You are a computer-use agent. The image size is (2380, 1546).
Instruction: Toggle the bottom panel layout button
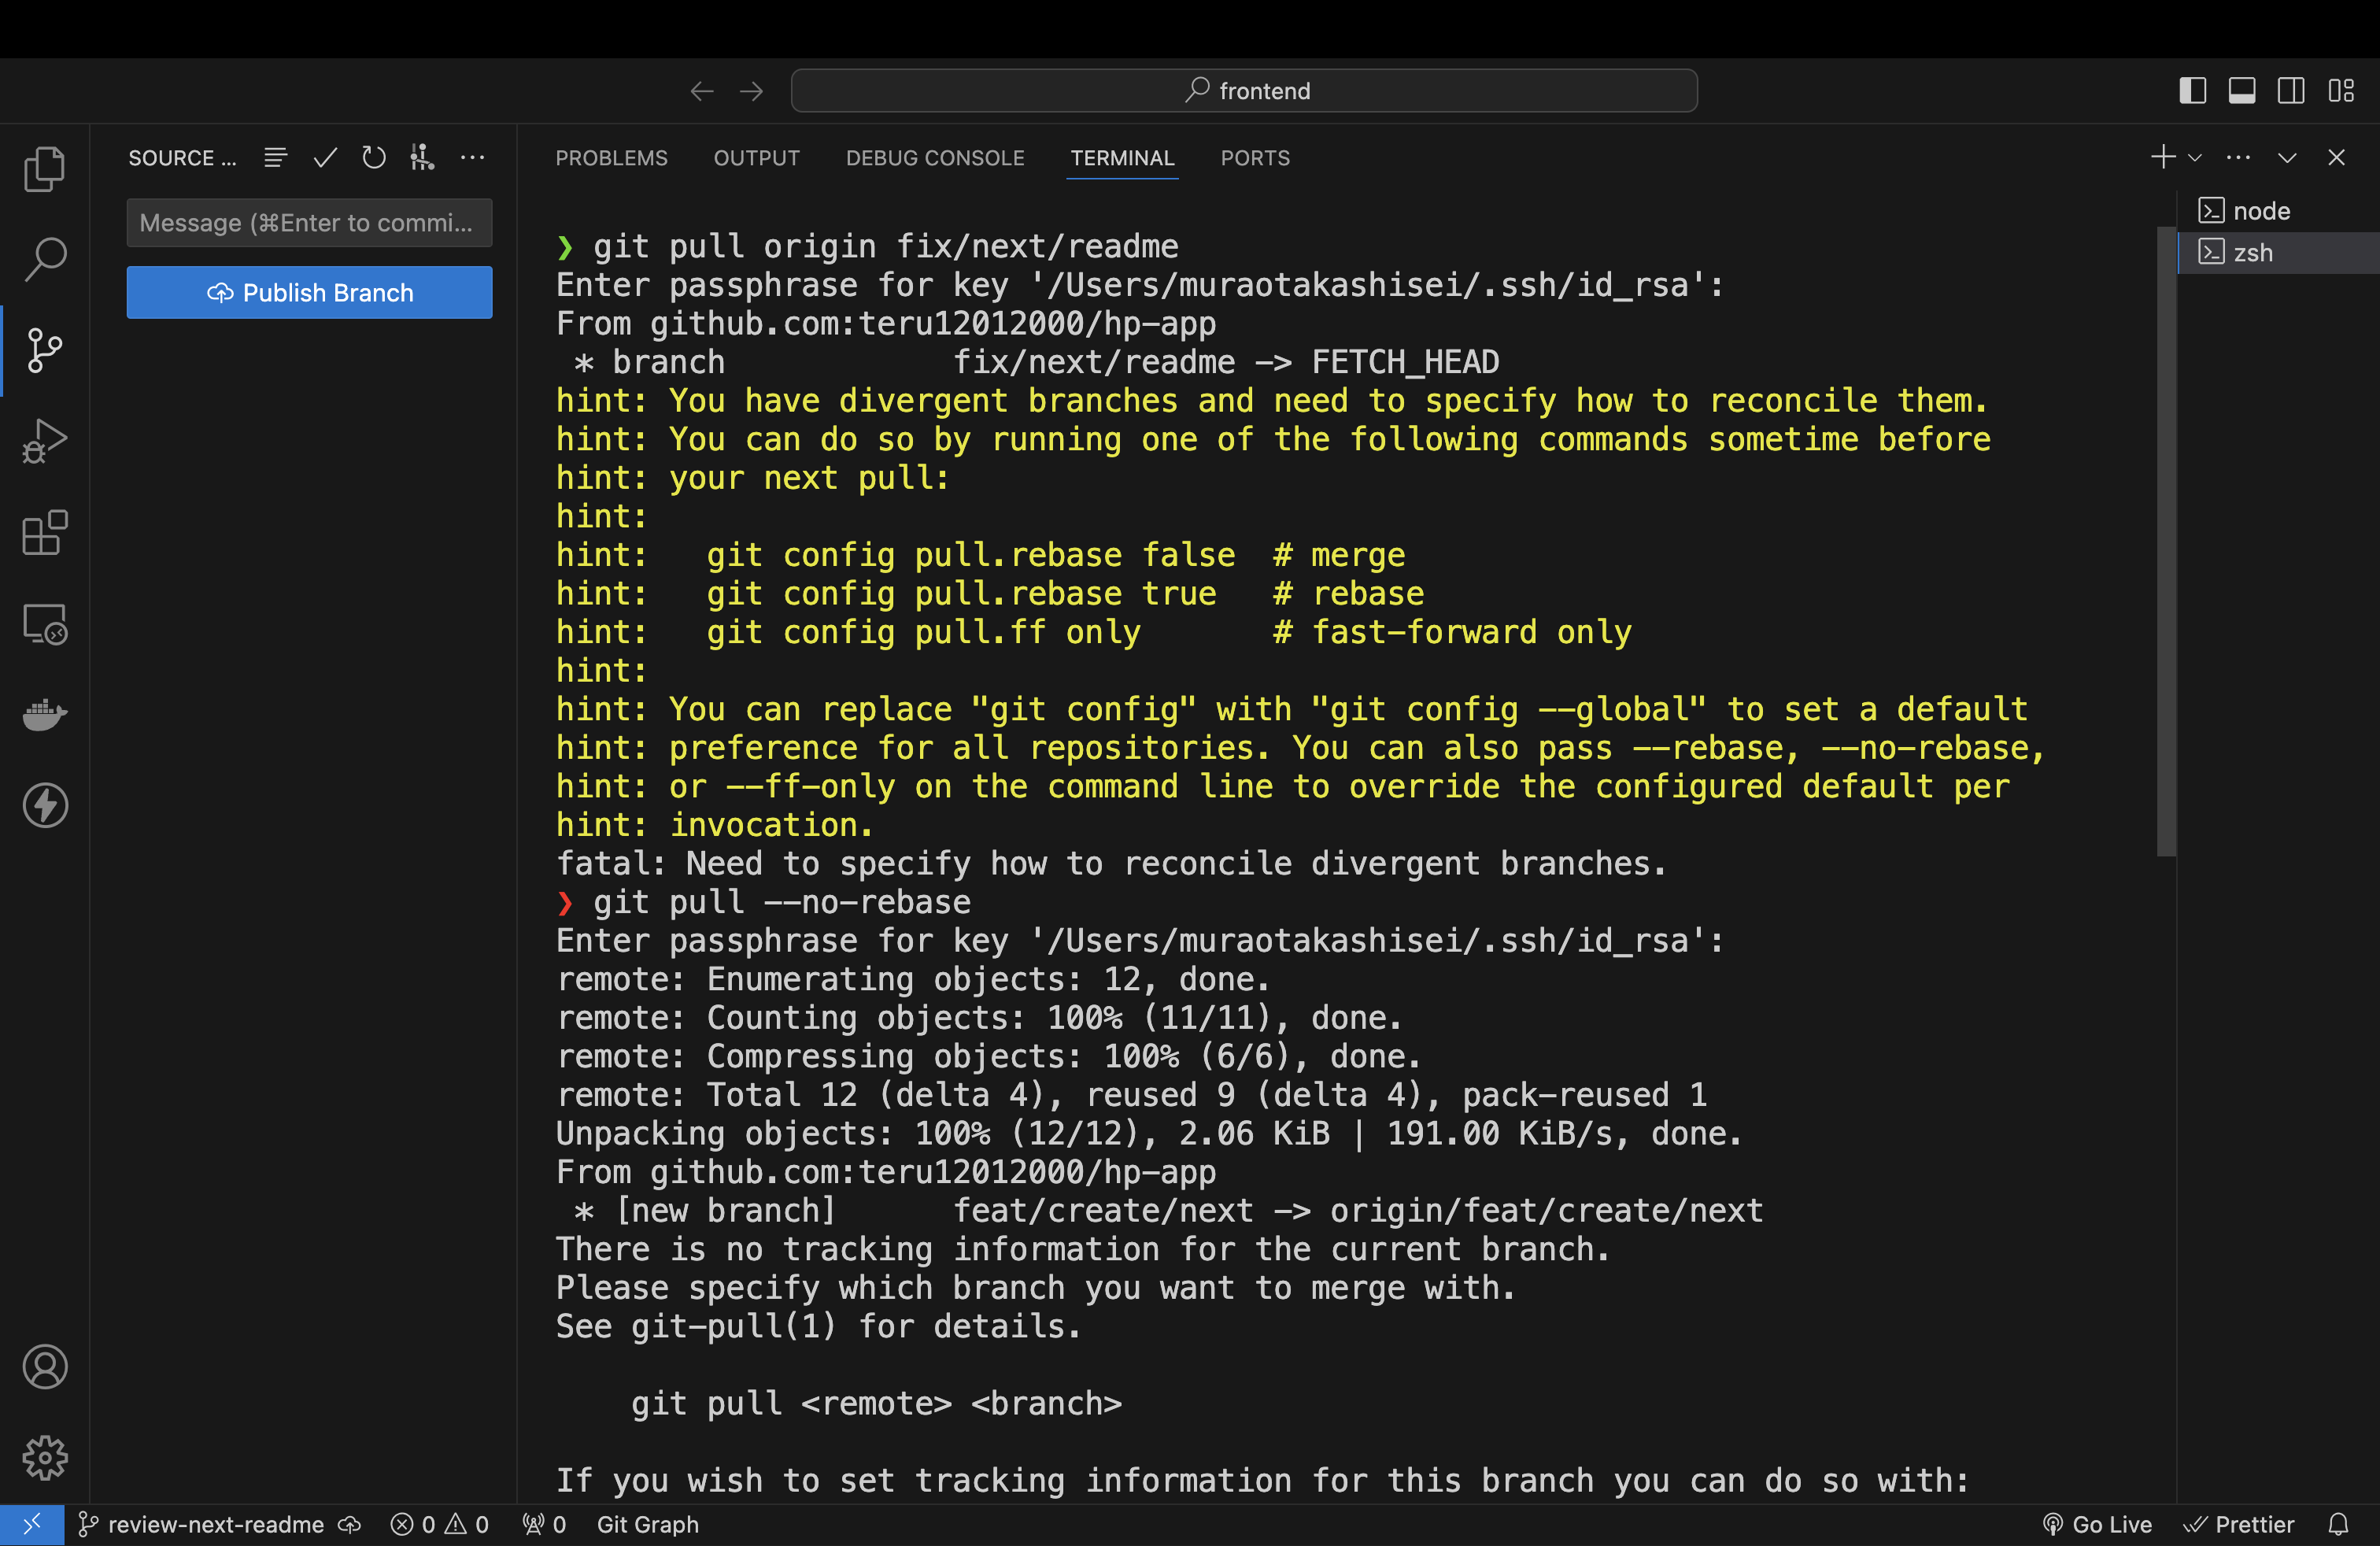click(x=2241, y=91)
